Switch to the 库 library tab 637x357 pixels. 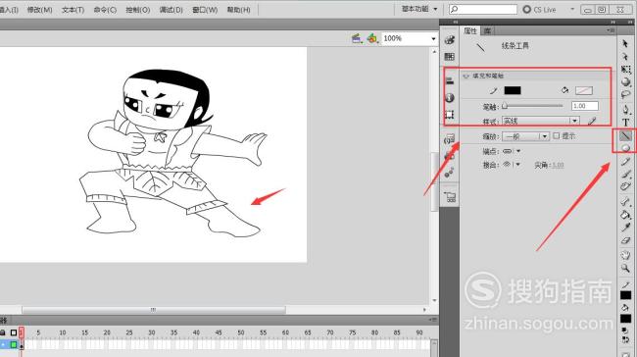pos(487,31)
